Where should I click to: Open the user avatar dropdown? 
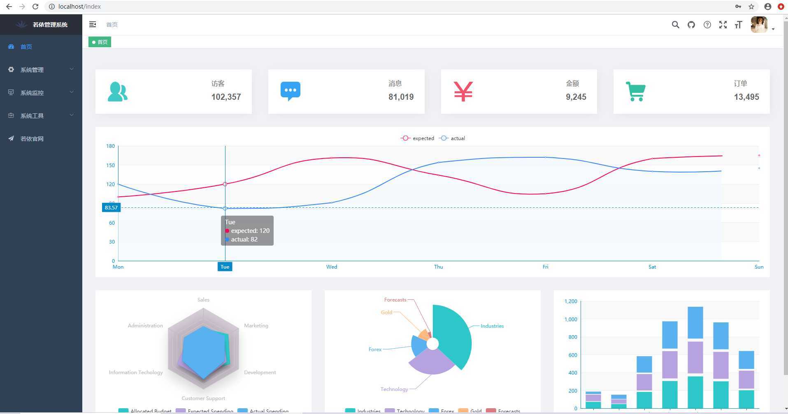point(762,25)
